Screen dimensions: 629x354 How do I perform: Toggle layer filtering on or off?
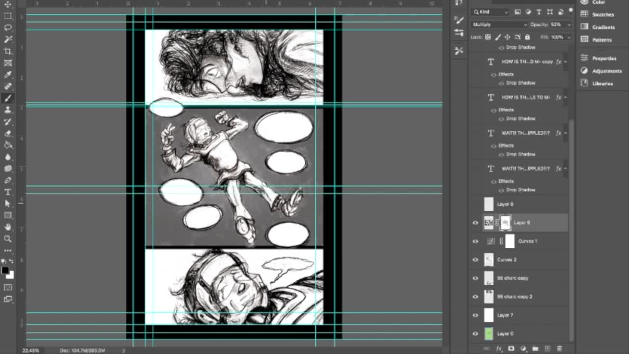571,10
